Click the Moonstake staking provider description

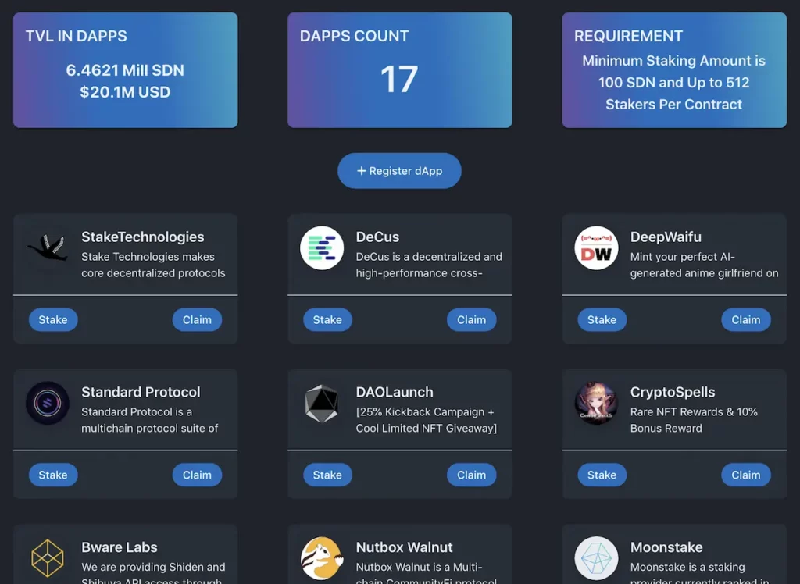coord(699,572)
